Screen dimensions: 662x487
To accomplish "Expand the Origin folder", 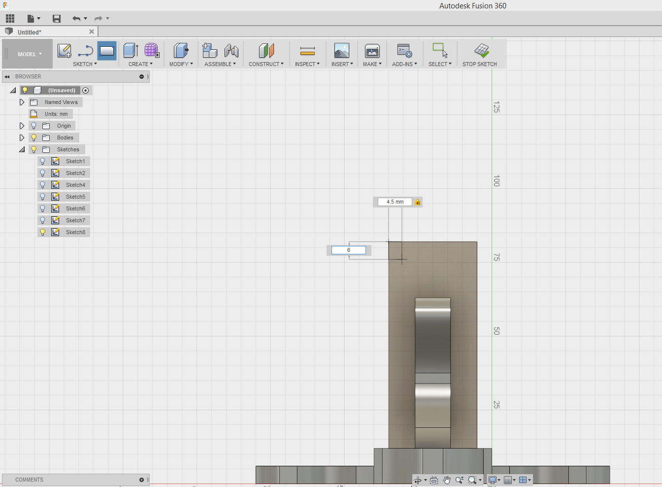I will (x=22, y=126).
